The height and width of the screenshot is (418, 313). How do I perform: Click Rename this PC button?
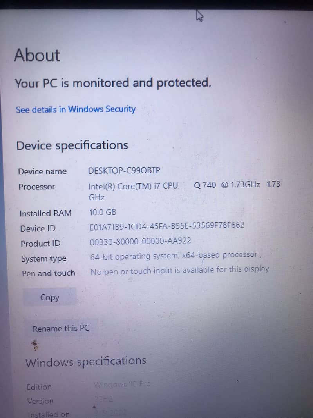tap(61, 328)
